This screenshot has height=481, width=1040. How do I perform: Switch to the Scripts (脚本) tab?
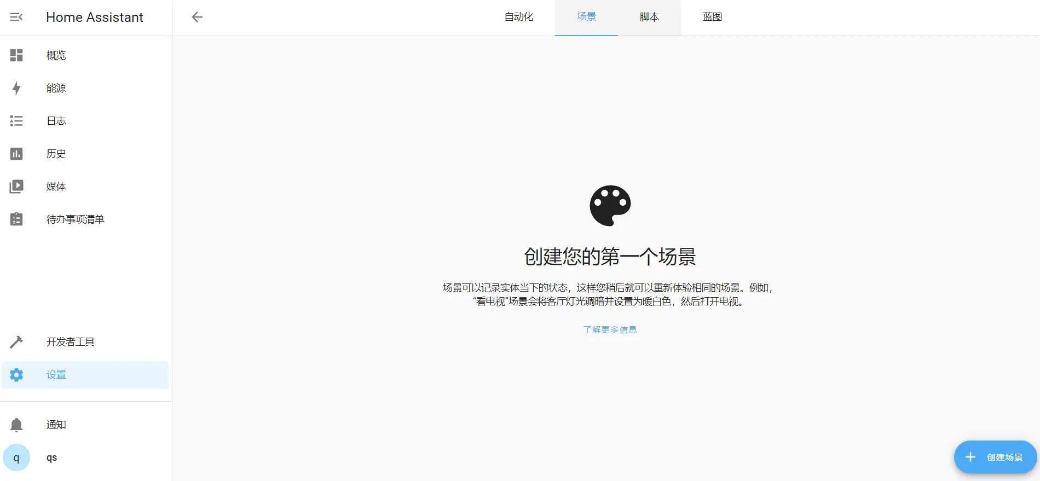[x=649, y=18]
